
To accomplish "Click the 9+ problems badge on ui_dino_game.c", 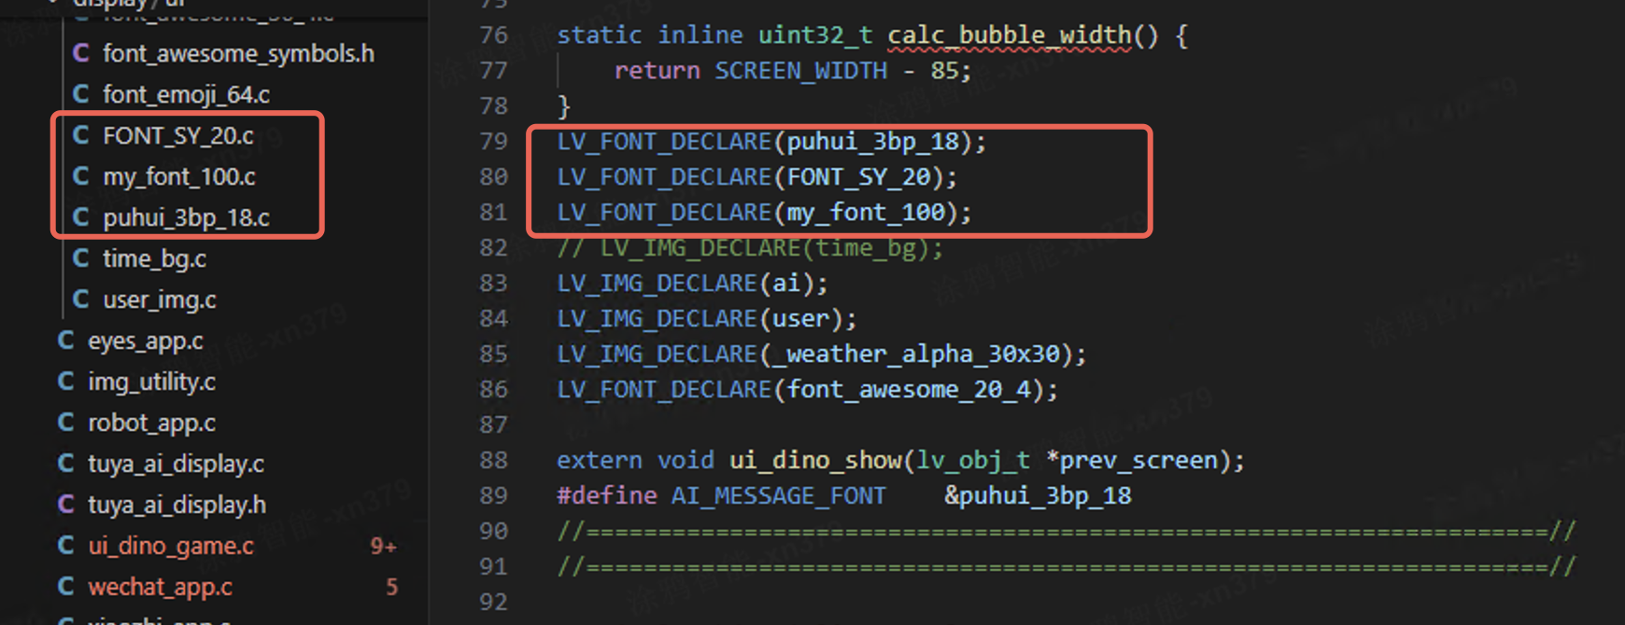I will click(383, 547).
